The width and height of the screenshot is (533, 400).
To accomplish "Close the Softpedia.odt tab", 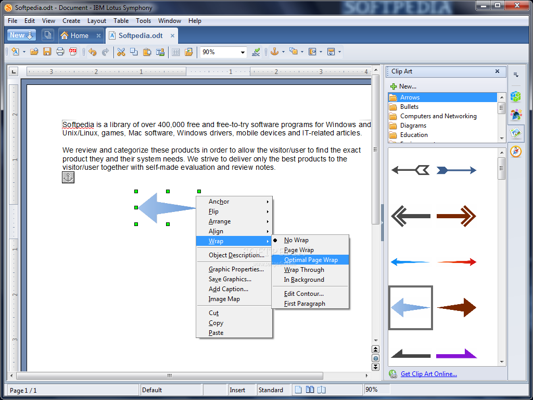I will pos(172,35).
